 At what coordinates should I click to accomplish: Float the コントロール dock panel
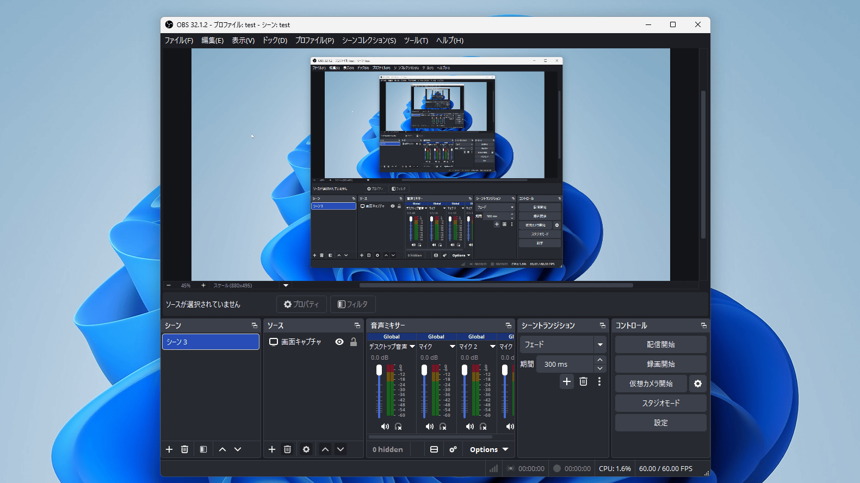click(x=704, y=325)
